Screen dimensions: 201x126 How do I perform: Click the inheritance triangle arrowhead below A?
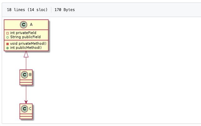point(26,54)
